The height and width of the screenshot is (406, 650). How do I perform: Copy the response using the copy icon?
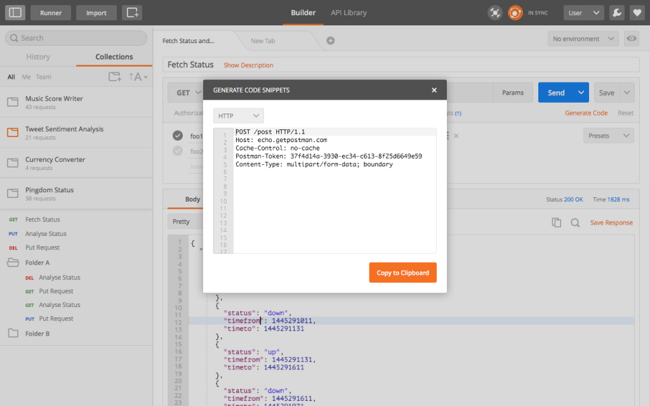[x=557, y=222]
